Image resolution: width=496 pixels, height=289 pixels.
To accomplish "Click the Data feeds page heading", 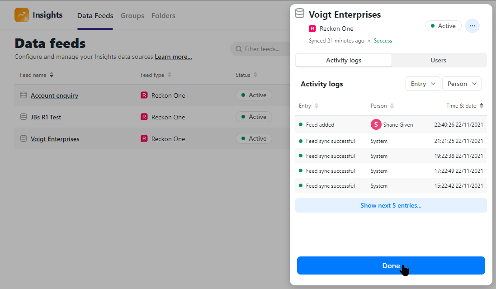I will tap(50, 43).
